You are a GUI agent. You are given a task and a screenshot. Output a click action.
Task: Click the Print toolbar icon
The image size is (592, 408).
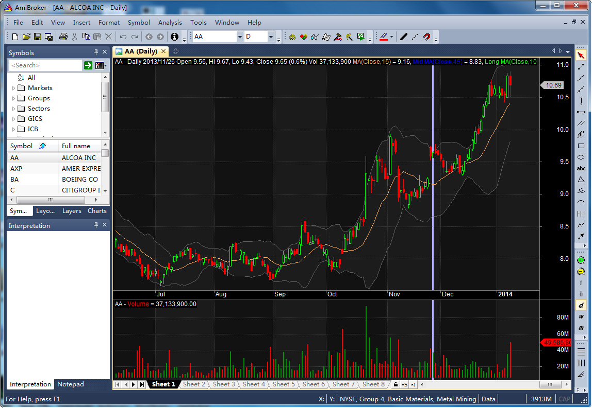pos(63,37)
